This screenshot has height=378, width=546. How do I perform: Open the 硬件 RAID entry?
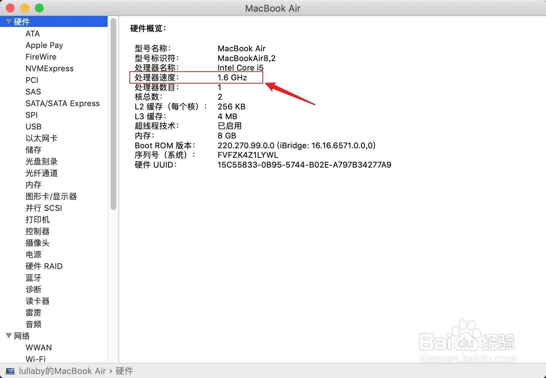(44, 266)
